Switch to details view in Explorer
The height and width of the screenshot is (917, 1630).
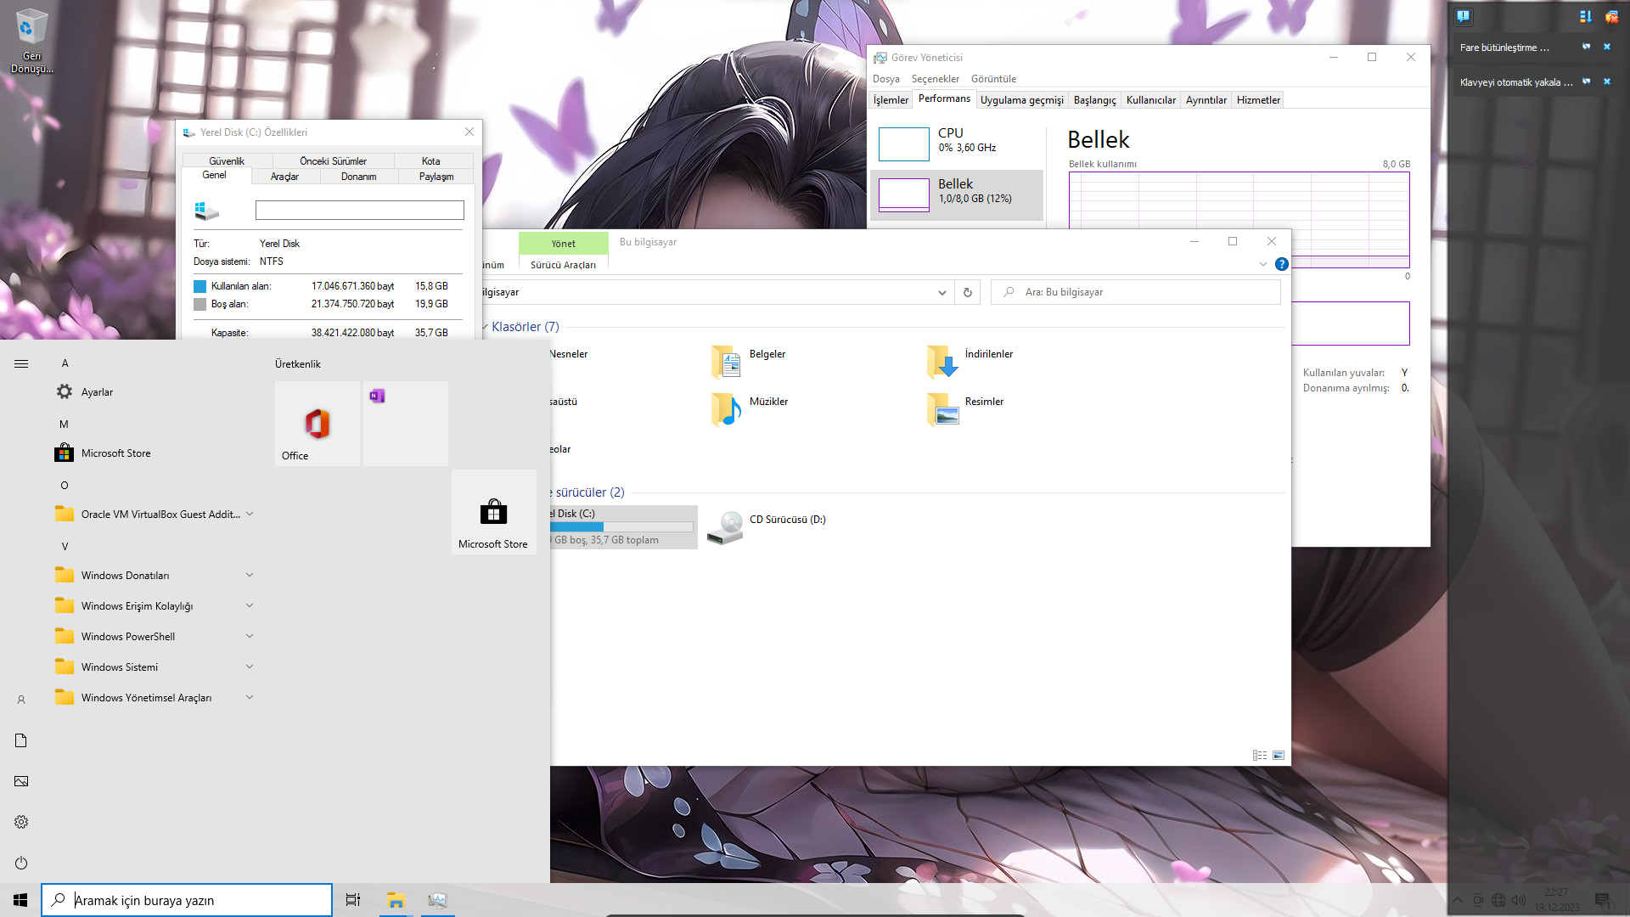point(1260,755)
